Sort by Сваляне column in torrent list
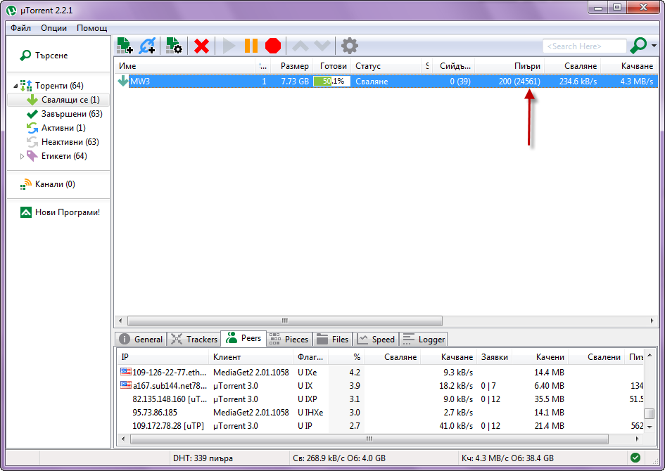The width and height of the screenshot is (665, 471). tap(573, 66)
